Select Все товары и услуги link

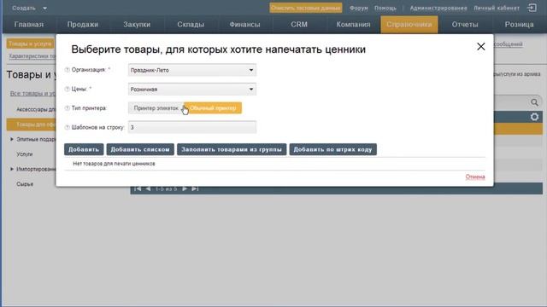(x=32, y=93)
